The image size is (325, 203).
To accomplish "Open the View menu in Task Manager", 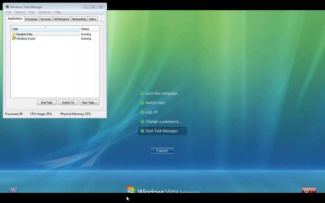I will point(32,12).
